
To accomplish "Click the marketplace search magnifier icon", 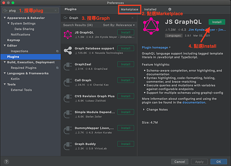I will click(x=65, y=18).
